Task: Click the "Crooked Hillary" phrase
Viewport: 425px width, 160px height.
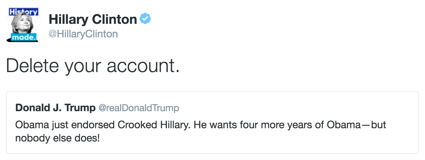Action: (x=155, y=125)
